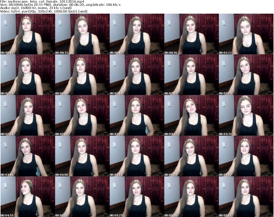The width and height of the screenshot is (274, 217).
Task: Click the video frame labeled 00:04:29
Action: tap(192, 156)
